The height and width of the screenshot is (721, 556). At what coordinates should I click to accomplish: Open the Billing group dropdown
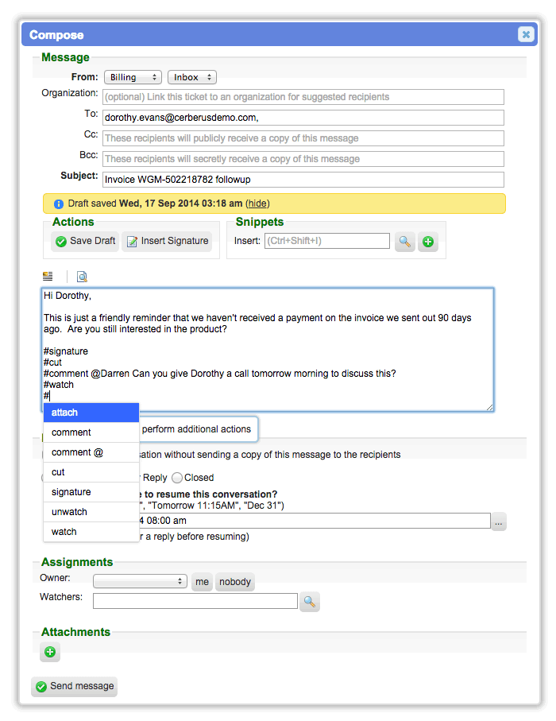133,77
